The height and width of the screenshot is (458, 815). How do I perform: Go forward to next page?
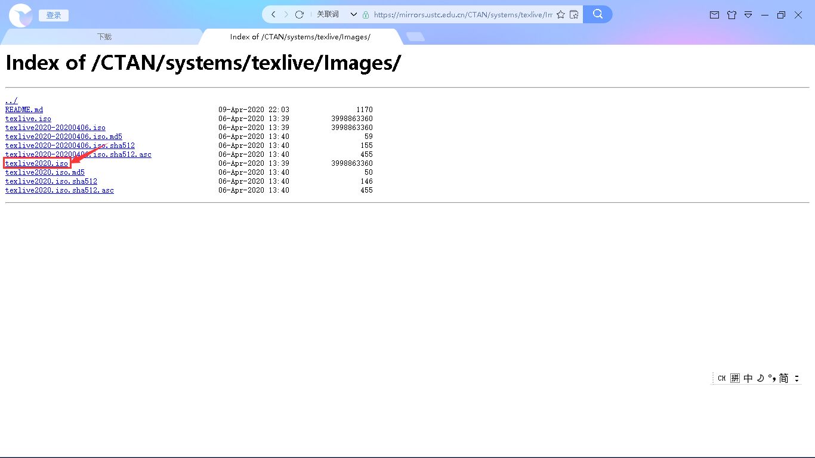286,14
